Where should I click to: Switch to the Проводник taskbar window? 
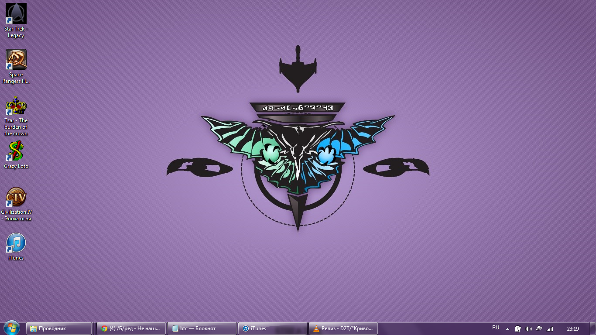coord(59,328)
